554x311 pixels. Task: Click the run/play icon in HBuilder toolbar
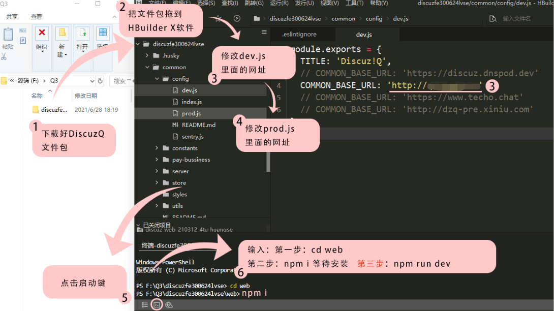236,18
